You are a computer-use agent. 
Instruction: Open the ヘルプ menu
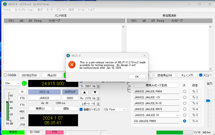91,10
